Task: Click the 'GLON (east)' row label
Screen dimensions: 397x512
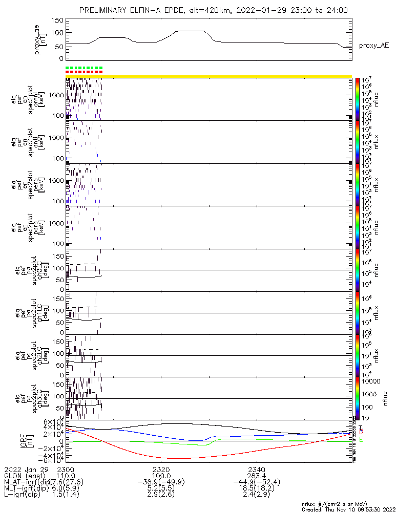Action: (x=26, y=476)
